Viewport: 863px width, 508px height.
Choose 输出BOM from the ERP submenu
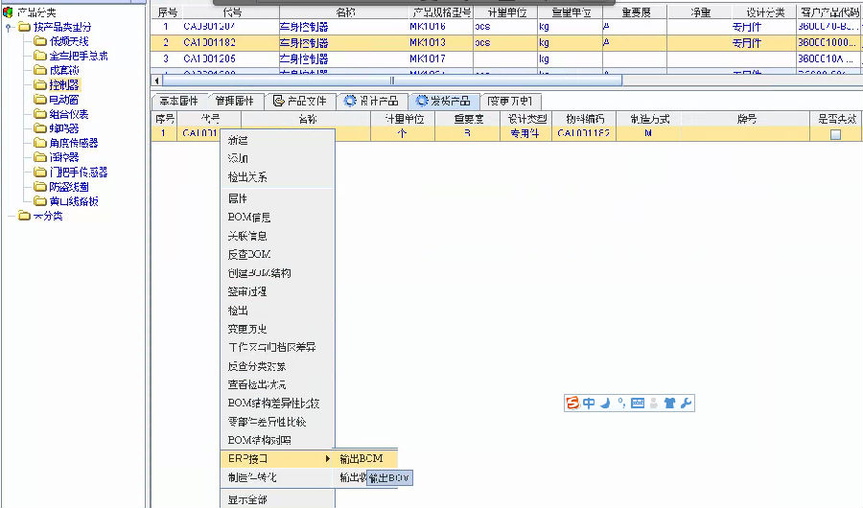click(x=362, y=459)
